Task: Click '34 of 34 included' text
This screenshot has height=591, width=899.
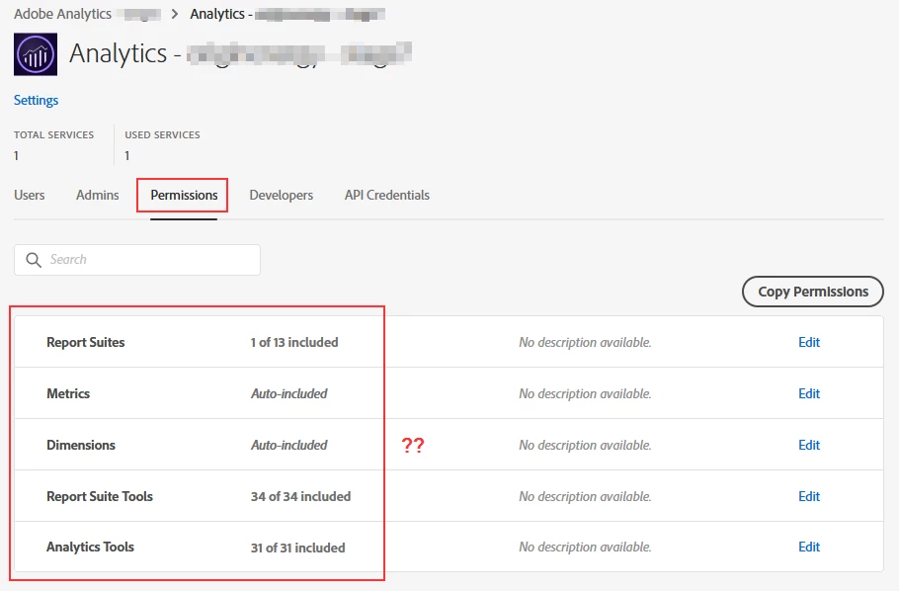Action: [x=300, y=496]
